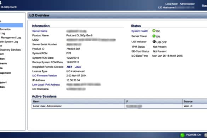
Task: Click the TPM Status Not Present value
Action: (160, 47)
